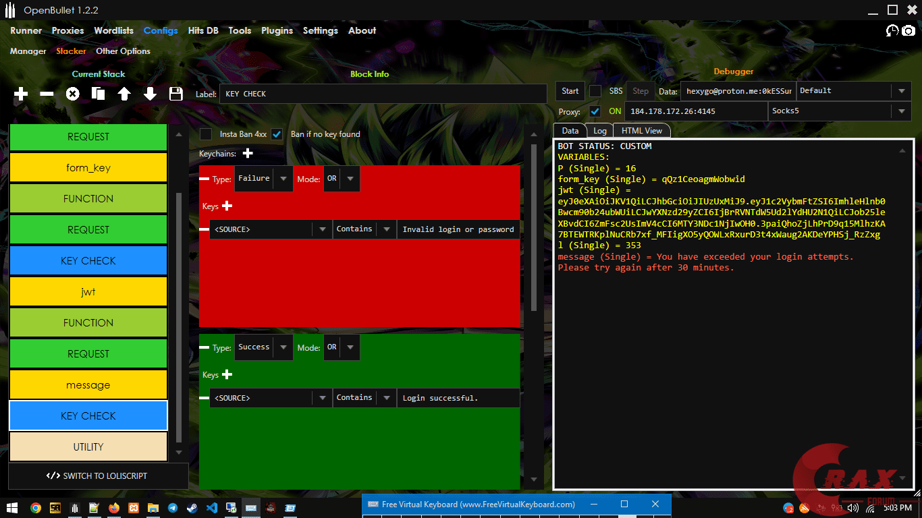Click the 'Invalid login or password' value field

[x=459, y=229]
